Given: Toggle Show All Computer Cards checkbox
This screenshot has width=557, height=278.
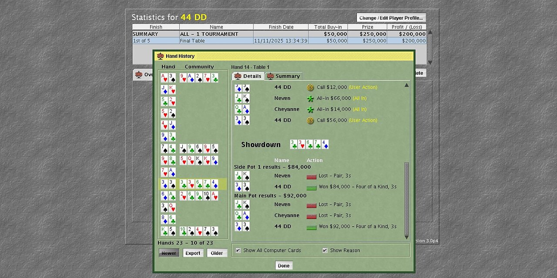Looking at the screenshot, I should tap(238, 250).
